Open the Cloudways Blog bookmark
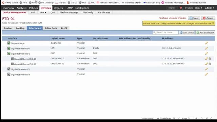217x122 pixels. click(x=152, y=3)
